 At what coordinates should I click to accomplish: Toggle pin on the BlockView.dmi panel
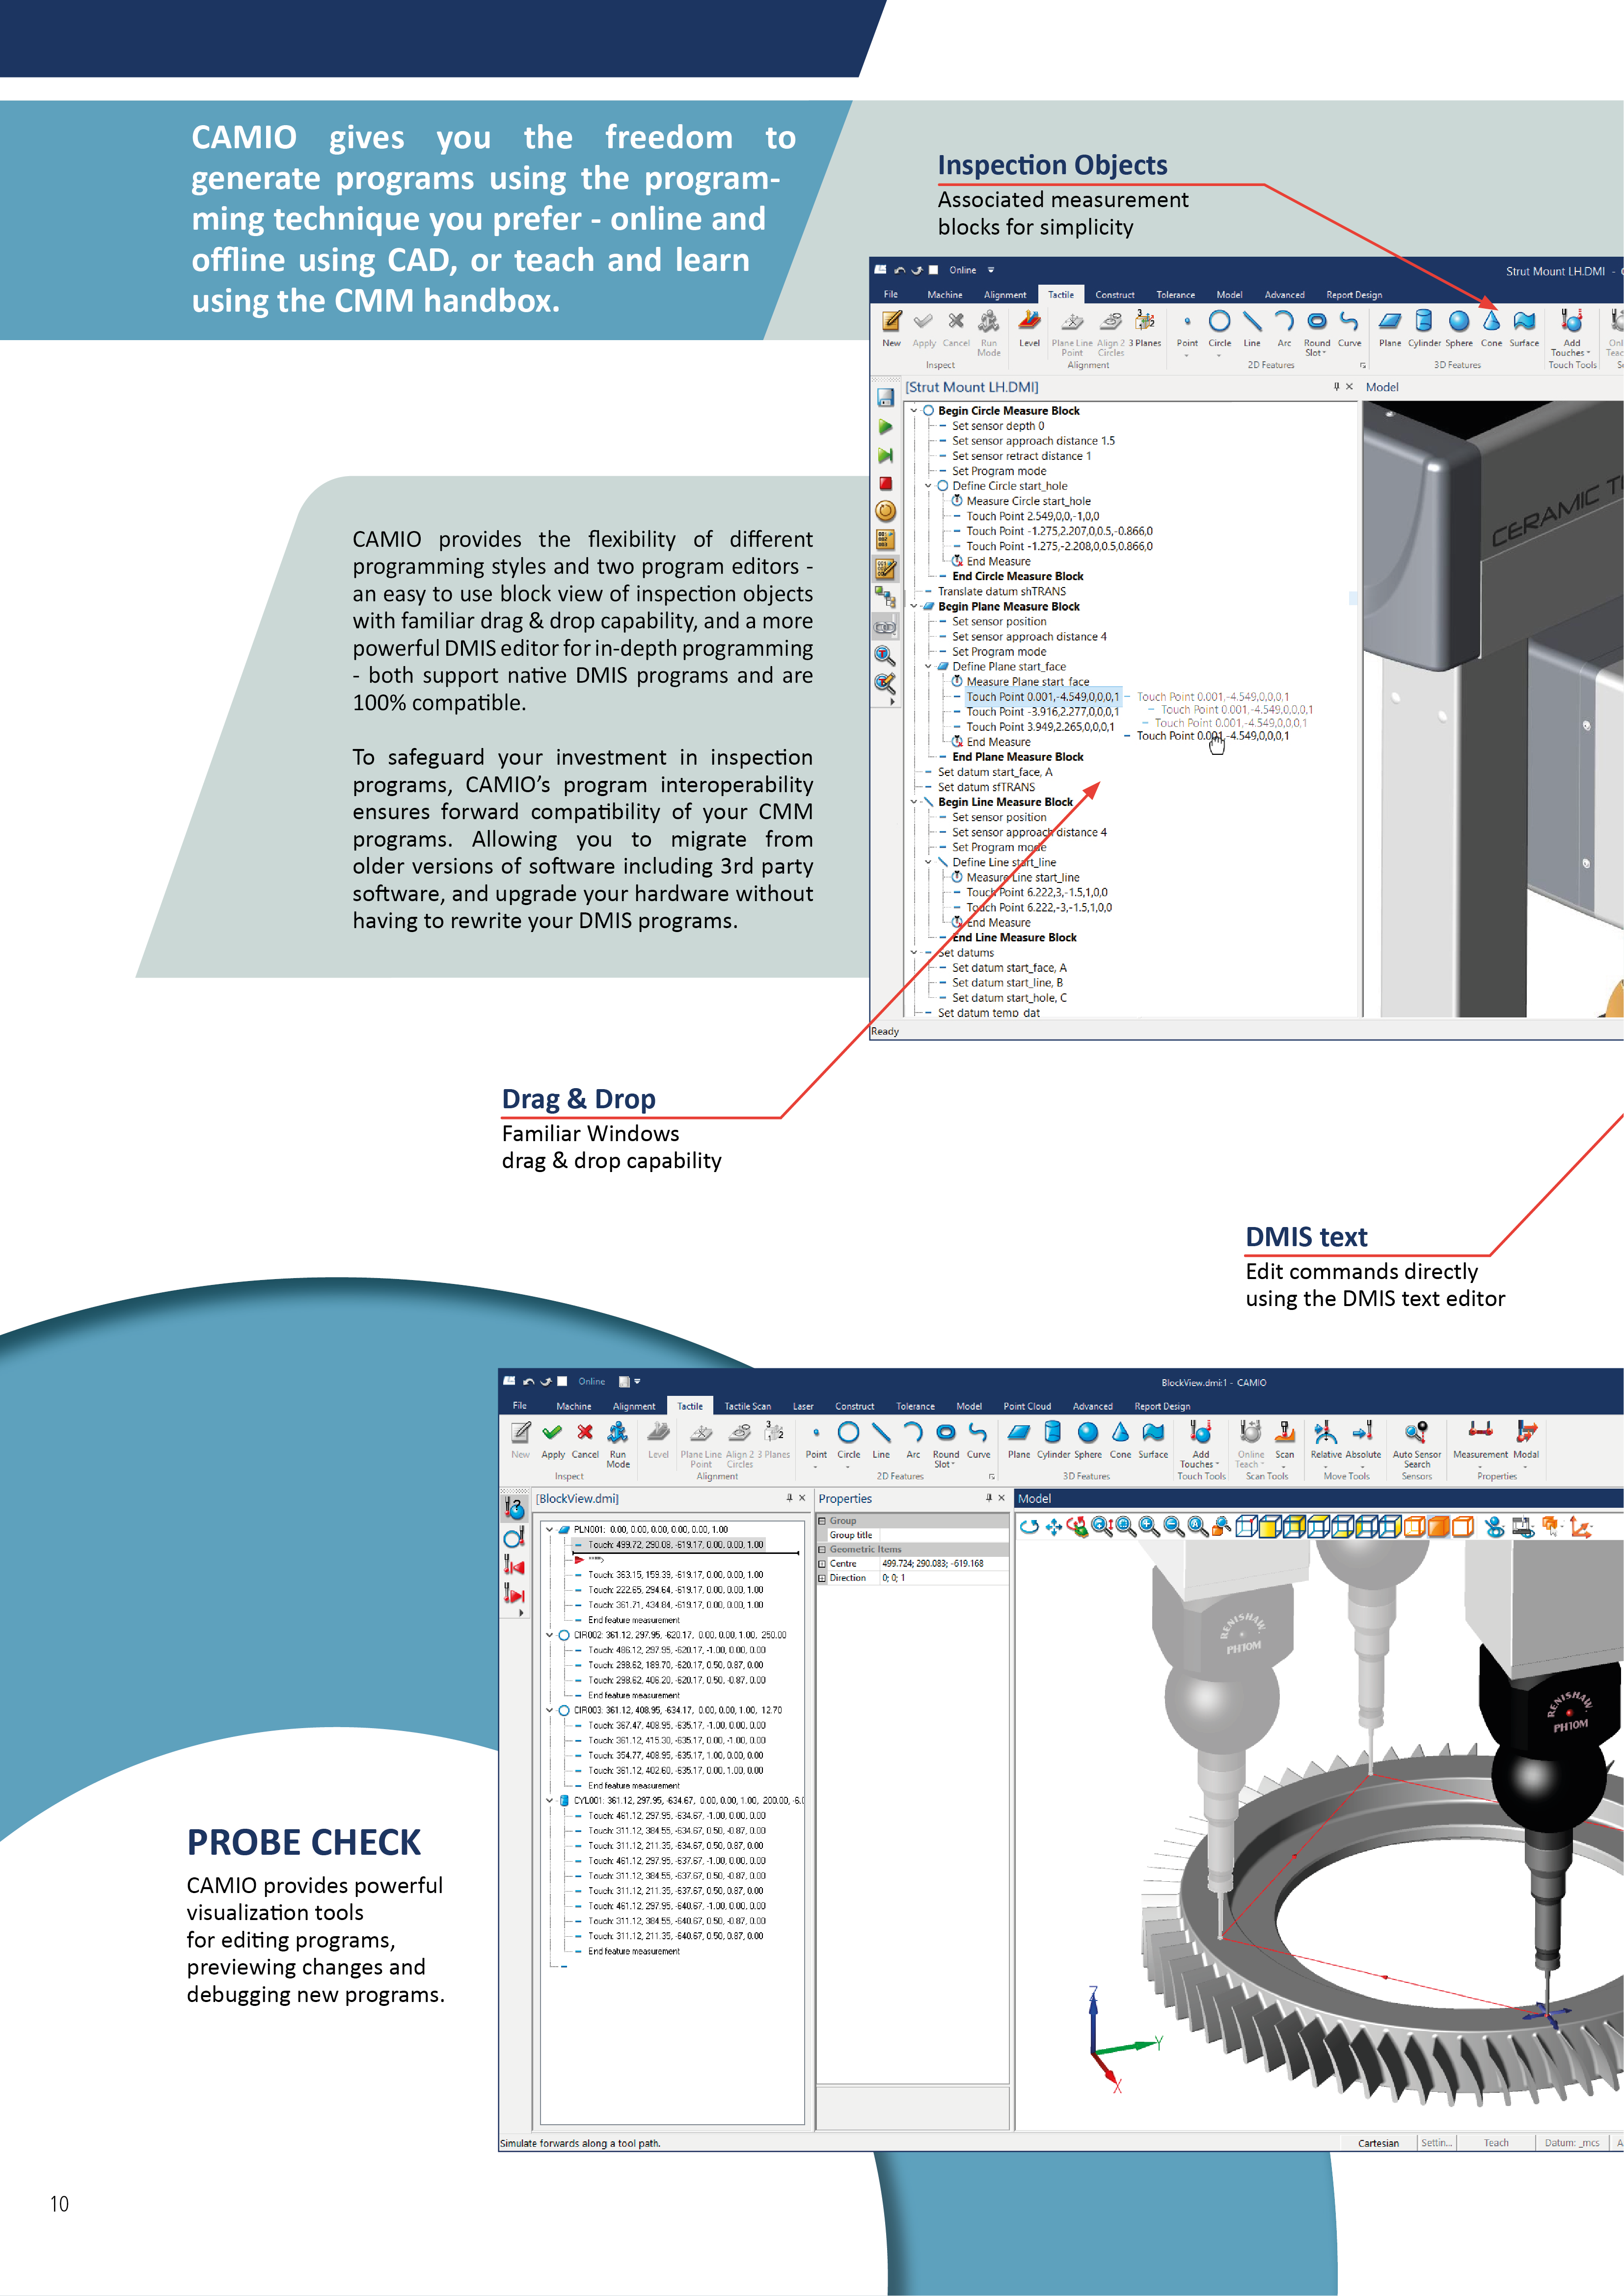pos(789,1498)
